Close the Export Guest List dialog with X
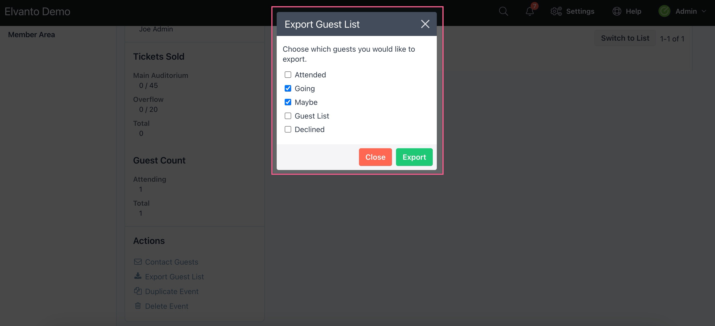 [425, 24]
